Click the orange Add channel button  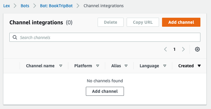tap(181, 22)
